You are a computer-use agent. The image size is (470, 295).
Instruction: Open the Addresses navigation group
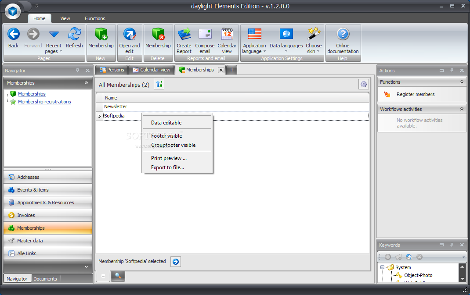coord(48,177)
